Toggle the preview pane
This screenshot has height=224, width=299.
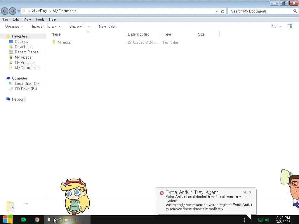(290, 26)
